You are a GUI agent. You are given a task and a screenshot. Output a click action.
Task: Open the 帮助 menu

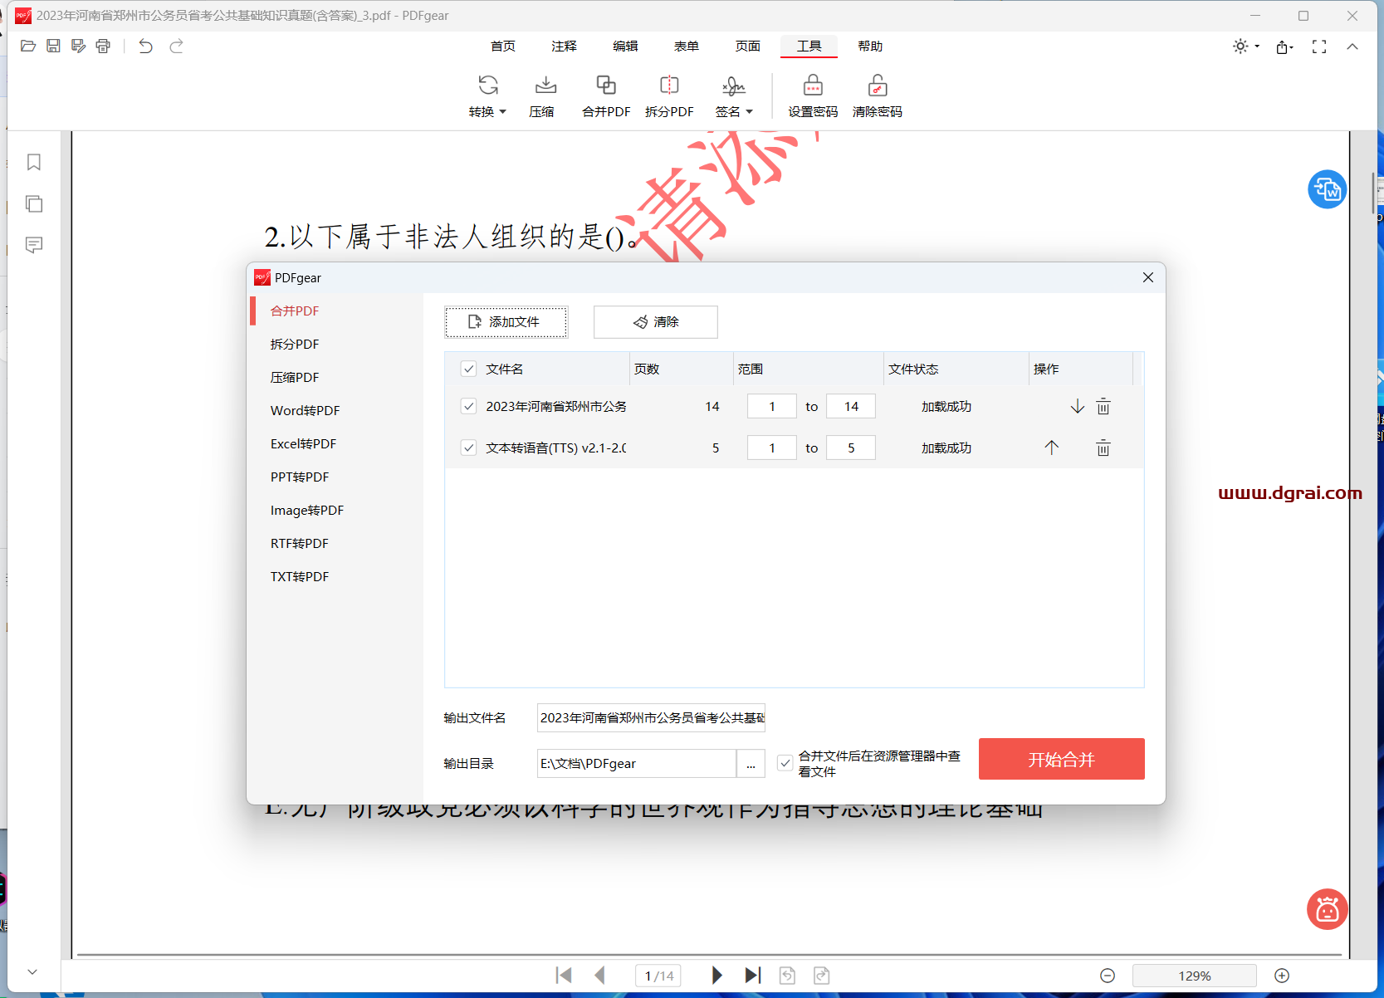point(870,46)
